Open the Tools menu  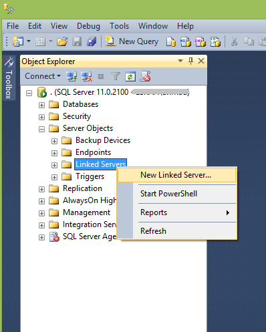[x=119, y=26]
